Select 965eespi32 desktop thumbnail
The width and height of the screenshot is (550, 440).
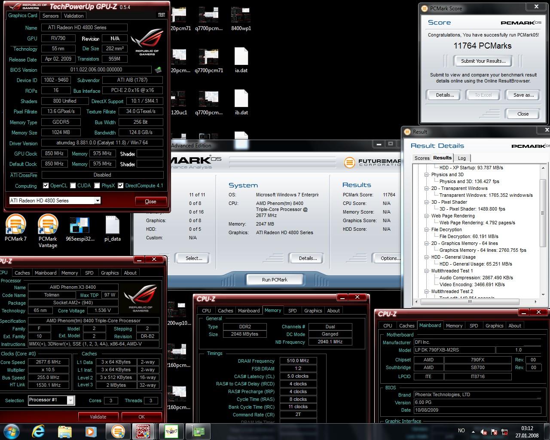click(x=80, y=229)
